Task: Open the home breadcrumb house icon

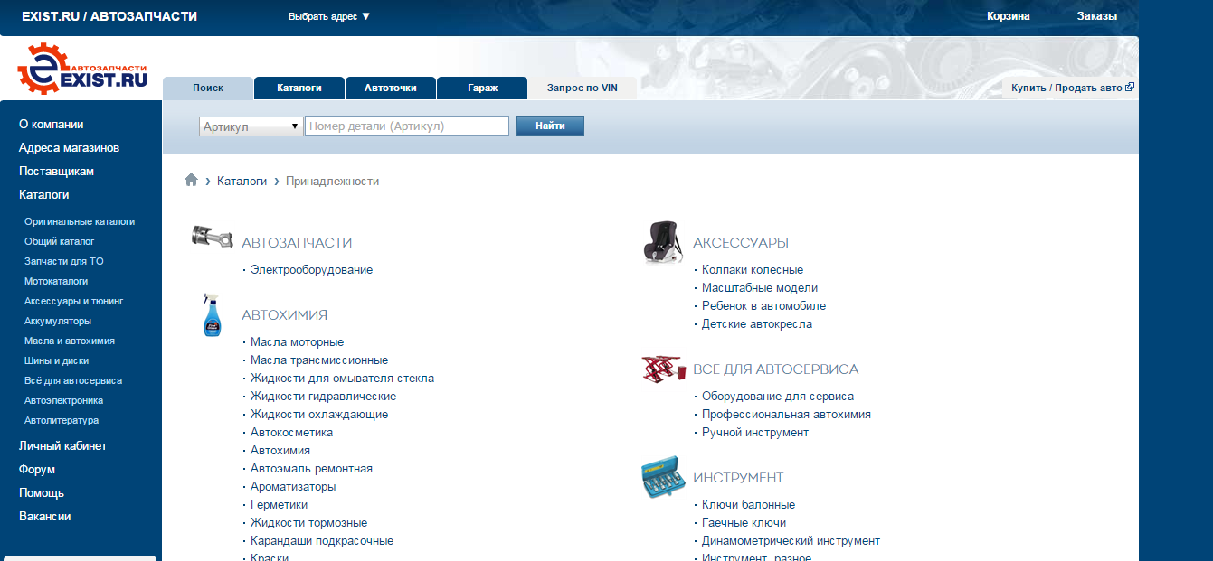Action: click(191, 180)
